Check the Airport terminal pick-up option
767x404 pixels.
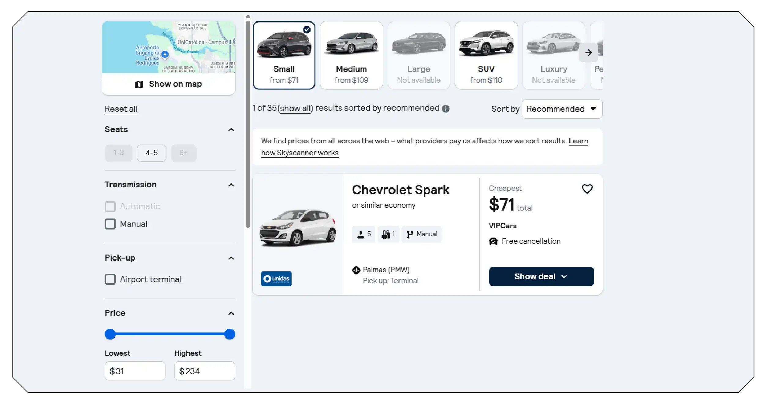(x=110, y=279)
